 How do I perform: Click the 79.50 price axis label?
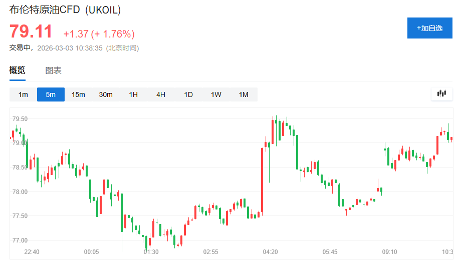(20, 119)
